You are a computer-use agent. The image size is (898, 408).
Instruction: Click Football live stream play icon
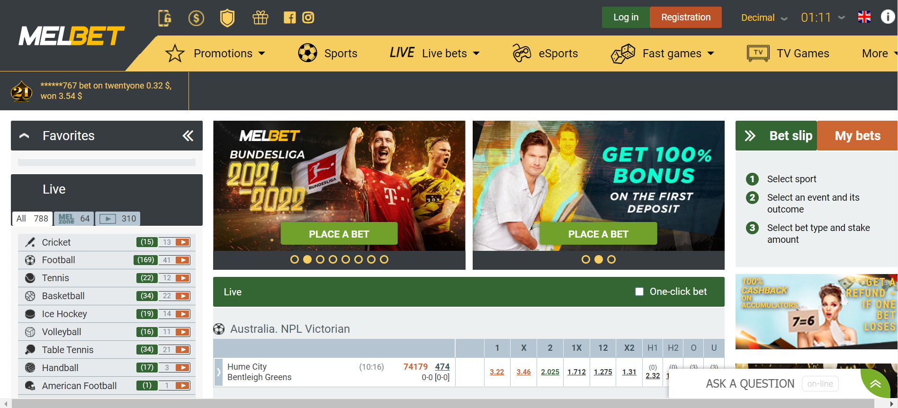point(182,260)
